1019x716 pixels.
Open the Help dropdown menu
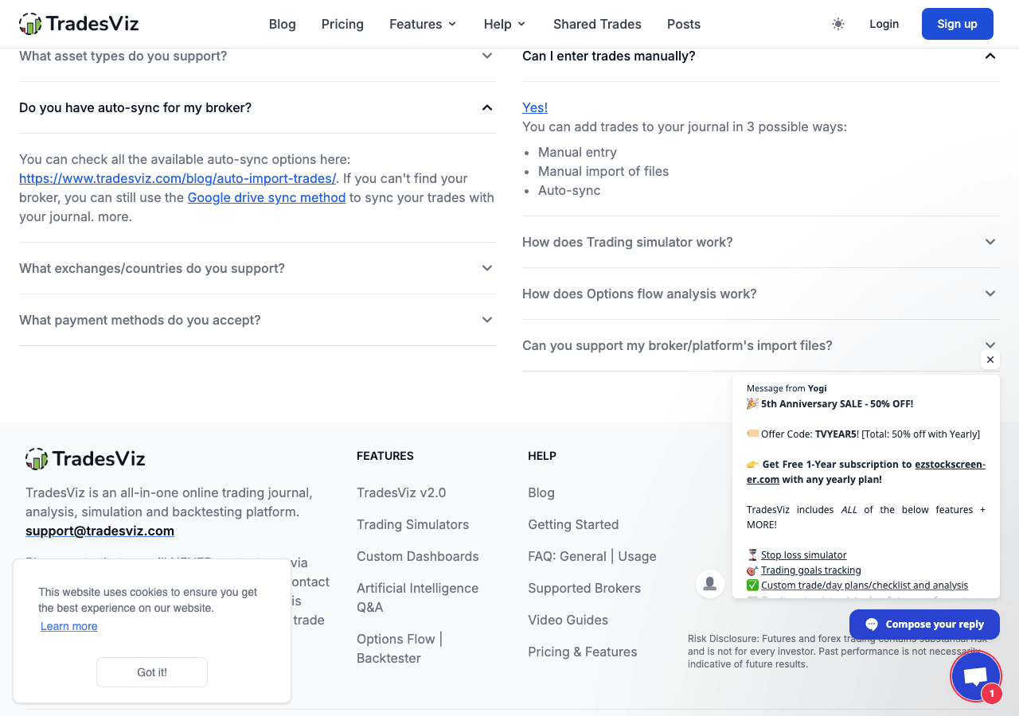tap(505, 24)
